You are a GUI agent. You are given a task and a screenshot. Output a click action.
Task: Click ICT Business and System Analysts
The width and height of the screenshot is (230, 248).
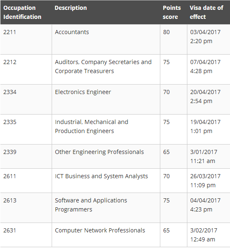coord(101,176)
